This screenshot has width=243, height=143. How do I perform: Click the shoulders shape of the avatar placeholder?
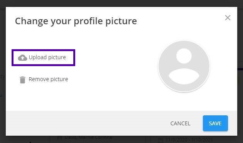184,76
